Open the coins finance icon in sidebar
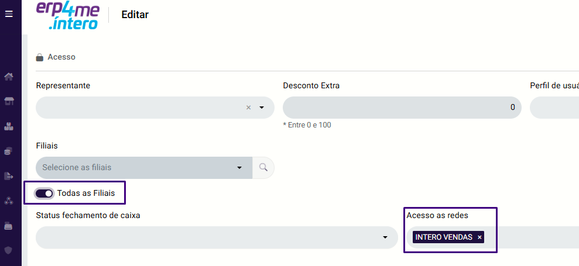This screenshot has height=266, width=579. (x=9, y=151)
